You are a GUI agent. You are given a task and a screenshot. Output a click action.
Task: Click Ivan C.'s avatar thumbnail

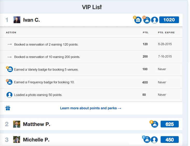coord(17,20)
